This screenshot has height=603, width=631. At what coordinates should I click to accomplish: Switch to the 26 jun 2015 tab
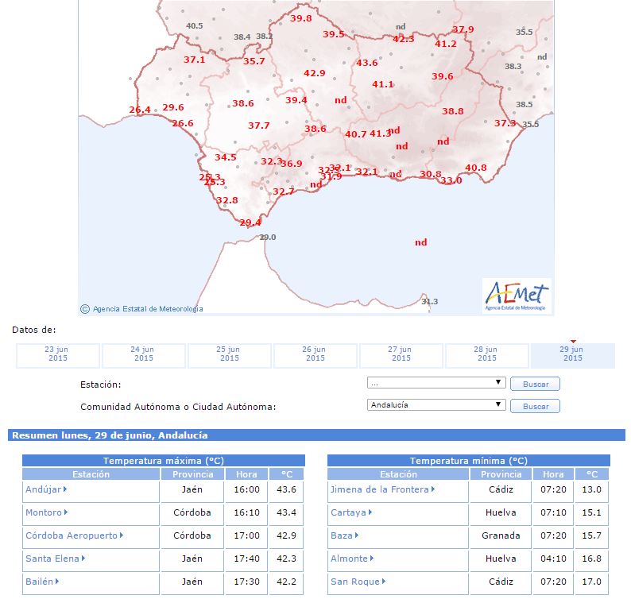click(x=315, y=356)
